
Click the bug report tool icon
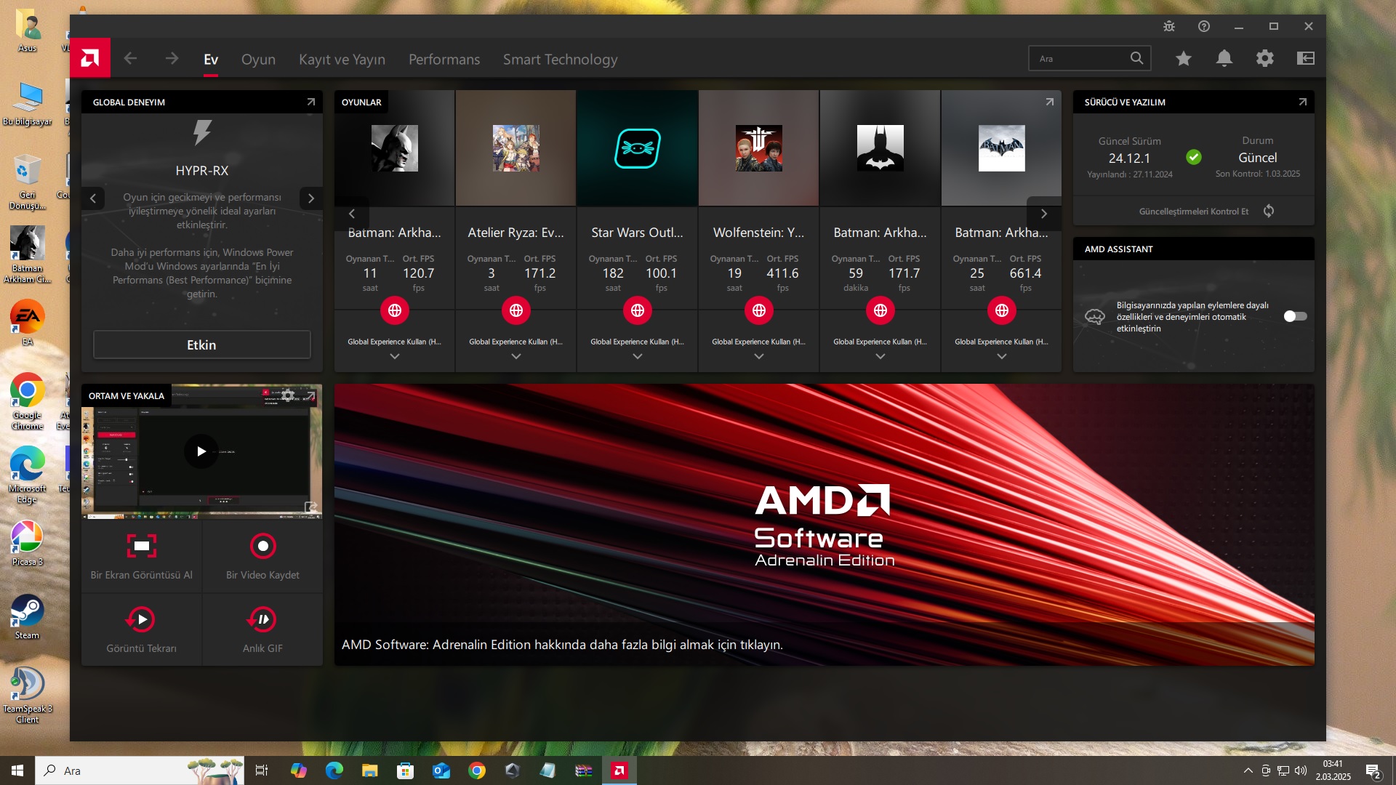pyautogui.click(x=1168, y=26)
